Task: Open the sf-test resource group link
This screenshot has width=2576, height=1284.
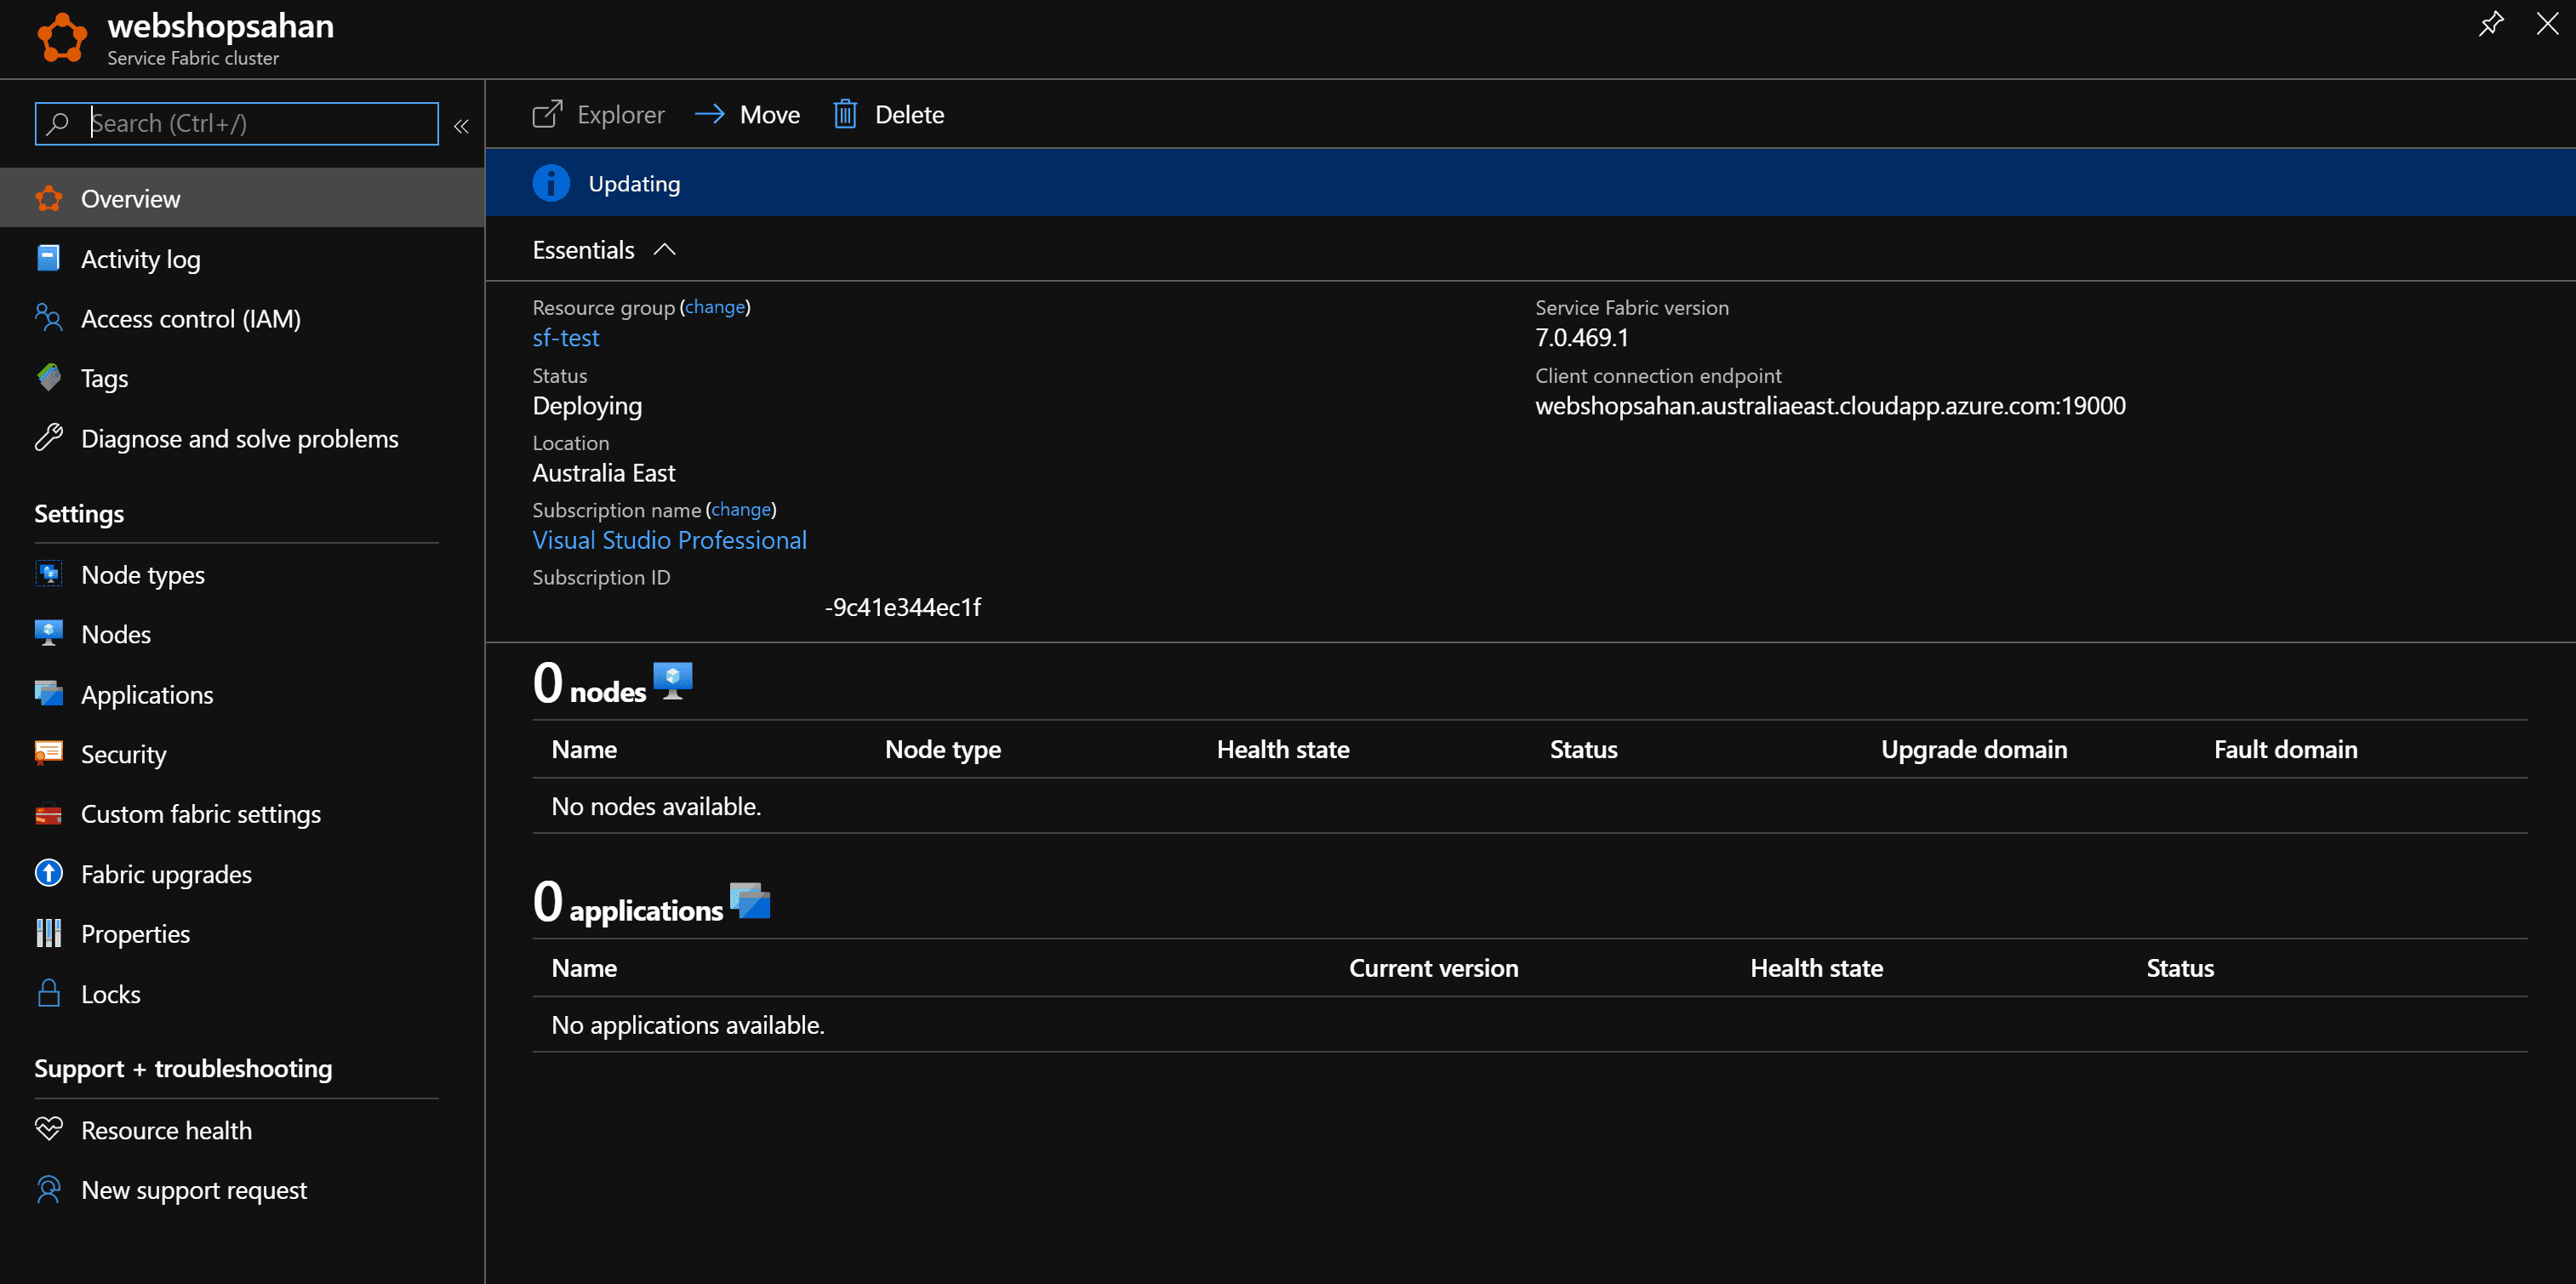Action: pos(565,338)
